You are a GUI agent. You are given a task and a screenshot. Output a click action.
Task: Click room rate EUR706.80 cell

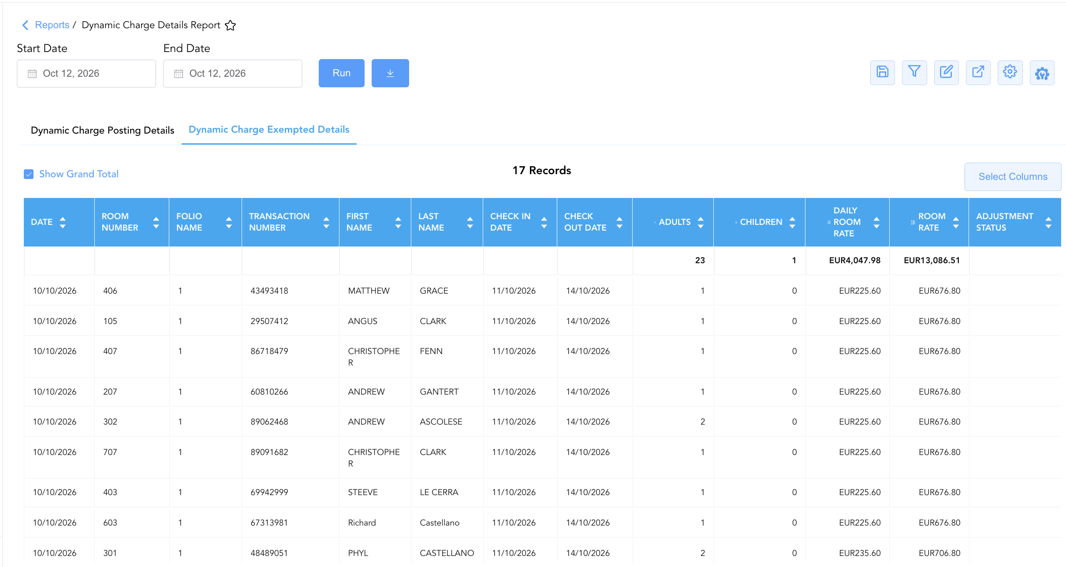click(939, 553)
